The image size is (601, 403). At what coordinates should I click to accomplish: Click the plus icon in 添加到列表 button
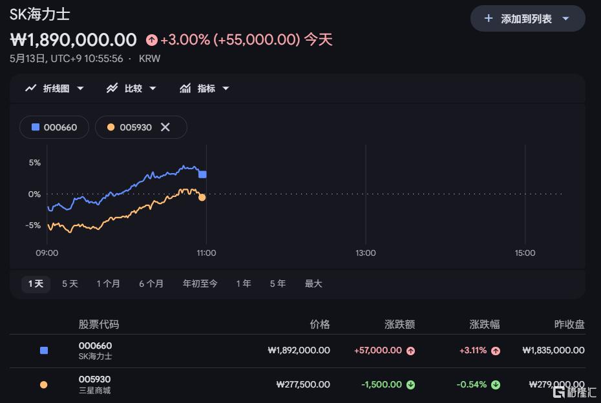click(x=489, y=18)
